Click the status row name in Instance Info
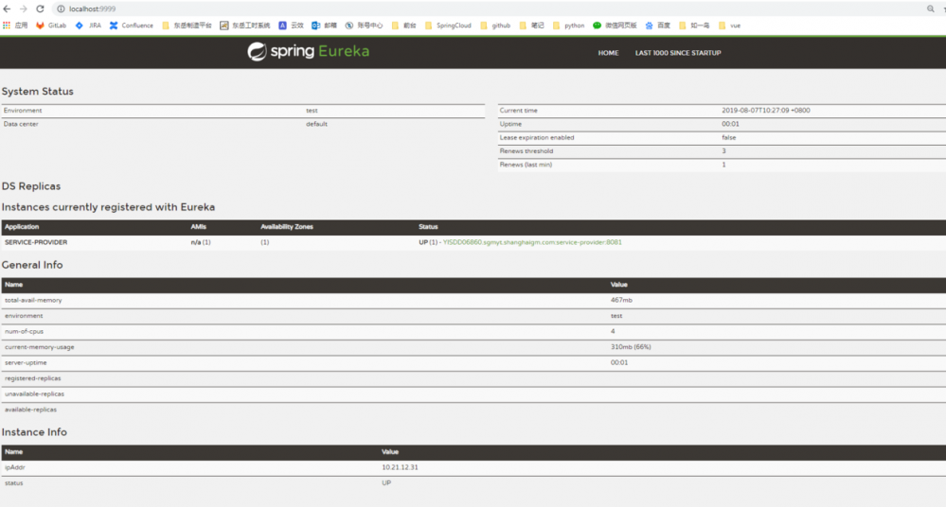 point(14,483)
